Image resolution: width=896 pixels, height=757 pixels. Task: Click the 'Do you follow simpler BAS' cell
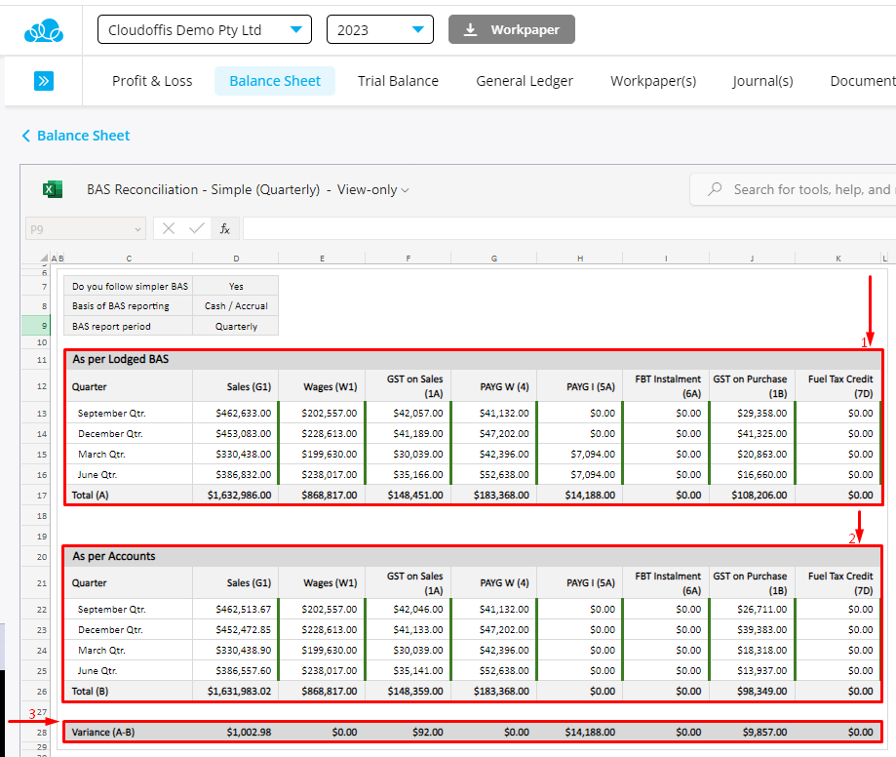point(129,286)
